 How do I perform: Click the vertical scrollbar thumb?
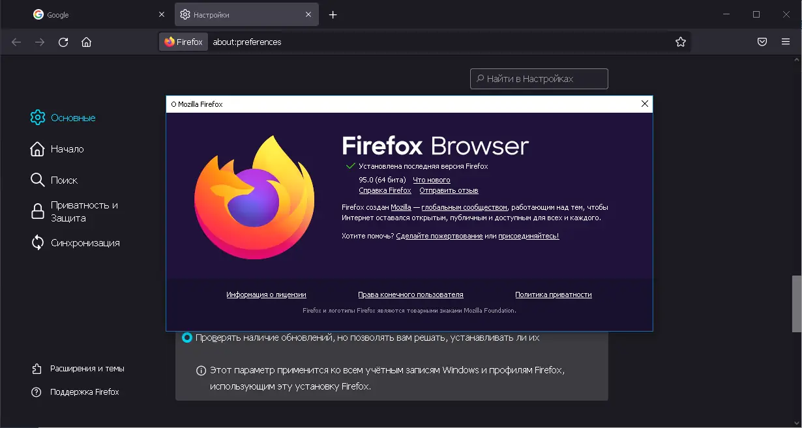click(796, 304)
